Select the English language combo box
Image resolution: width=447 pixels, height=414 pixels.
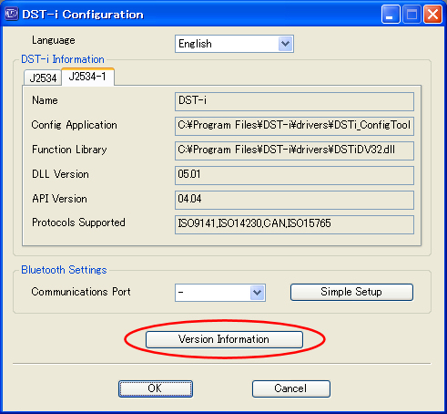234,44
